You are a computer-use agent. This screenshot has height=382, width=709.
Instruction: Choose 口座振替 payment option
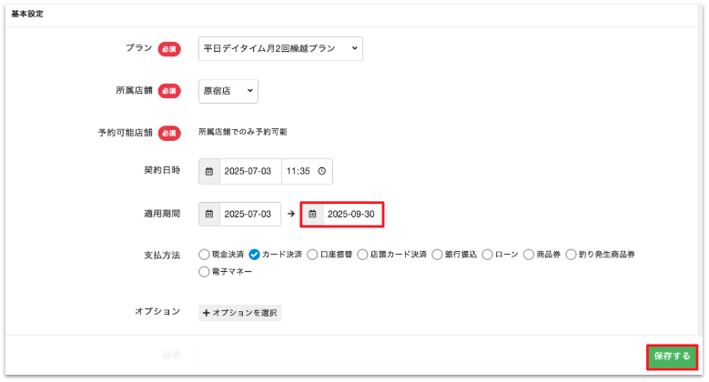[313, 255]
